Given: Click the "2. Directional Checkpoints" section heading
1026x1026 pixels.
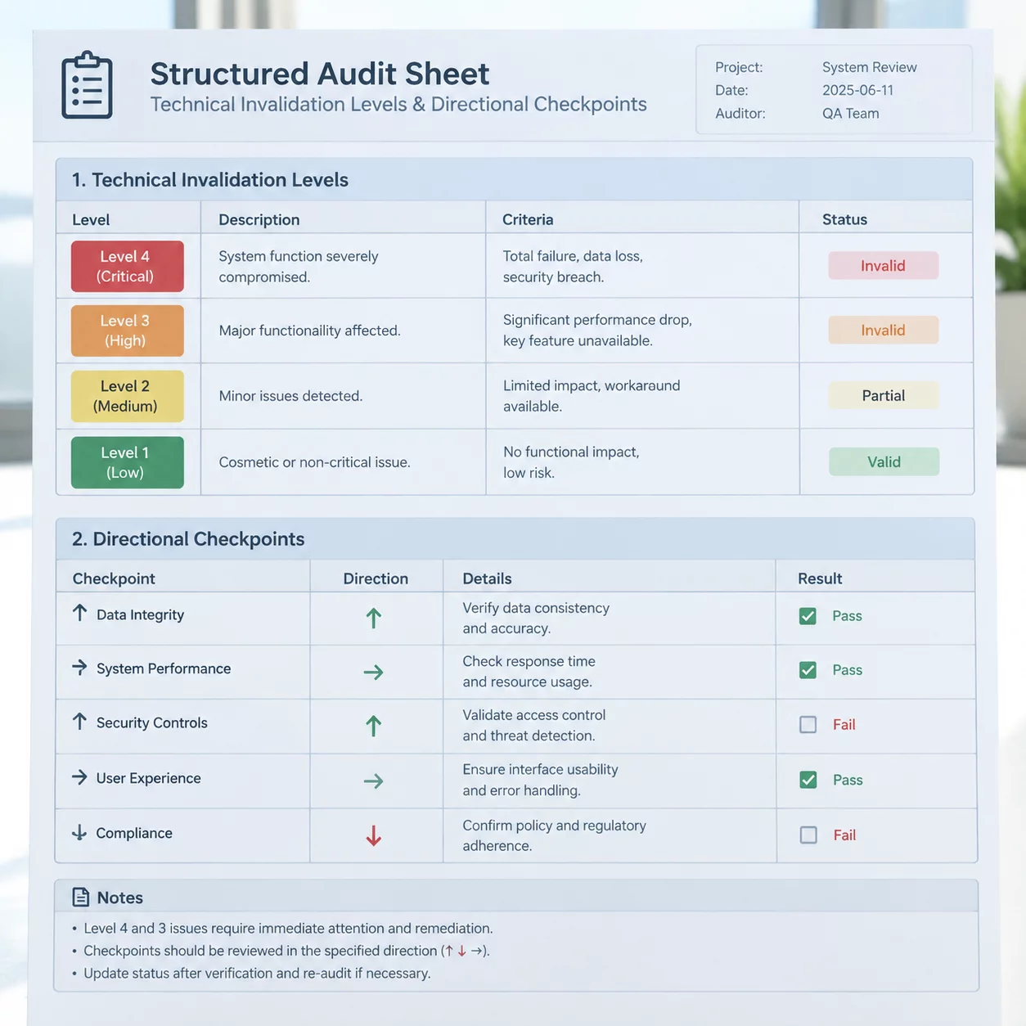Looking at the screenshot, I should [188, 538].
